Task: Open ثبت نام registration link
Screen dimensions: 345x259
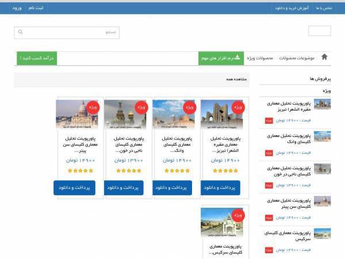Action: coord(36,8)
